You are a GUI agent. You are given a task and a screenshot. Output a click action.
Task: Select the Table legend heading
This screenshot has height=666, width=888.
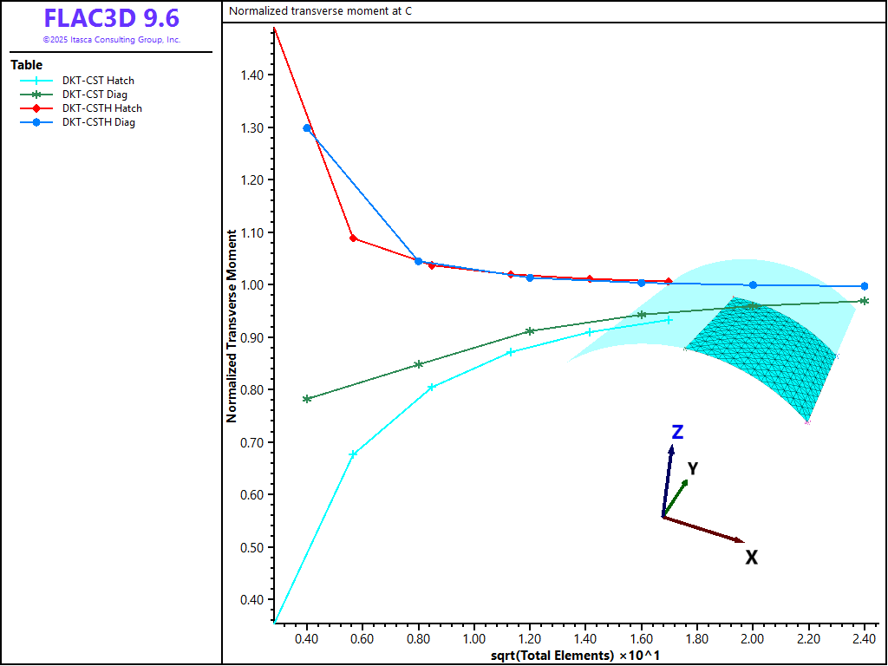[x=26, y=65]
